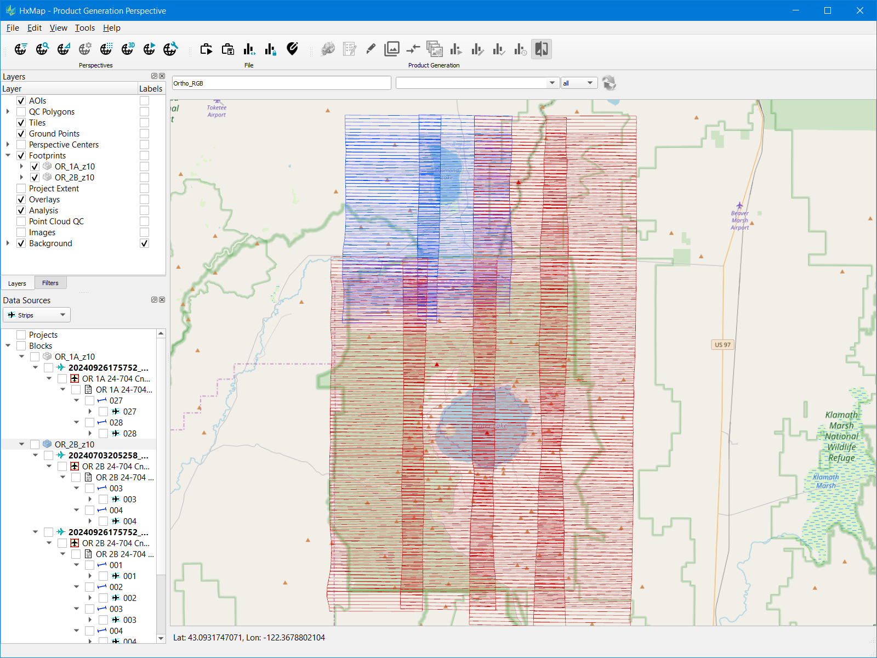877x658 pixels.
Task: Click the refresh icon beside 'all' dropdown
Action: point(609,83)
